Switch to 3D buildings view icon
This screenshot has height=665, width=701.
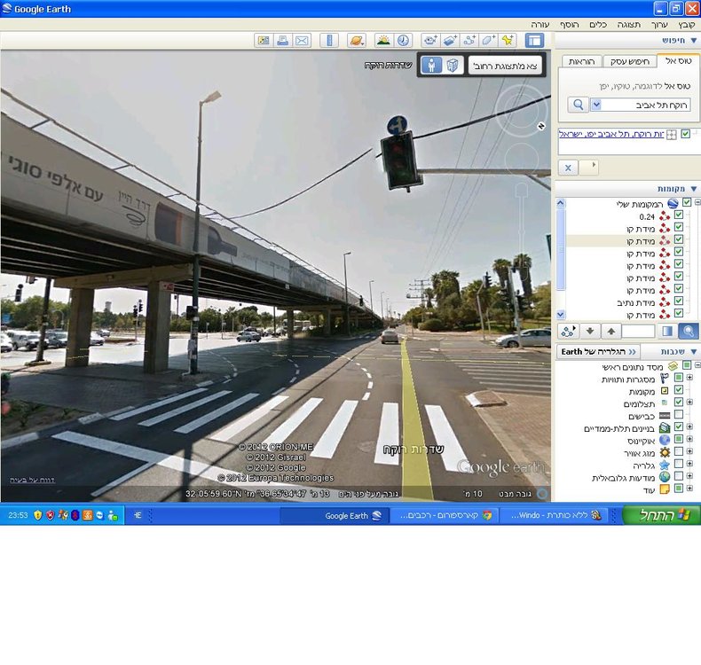coord(452,66)
